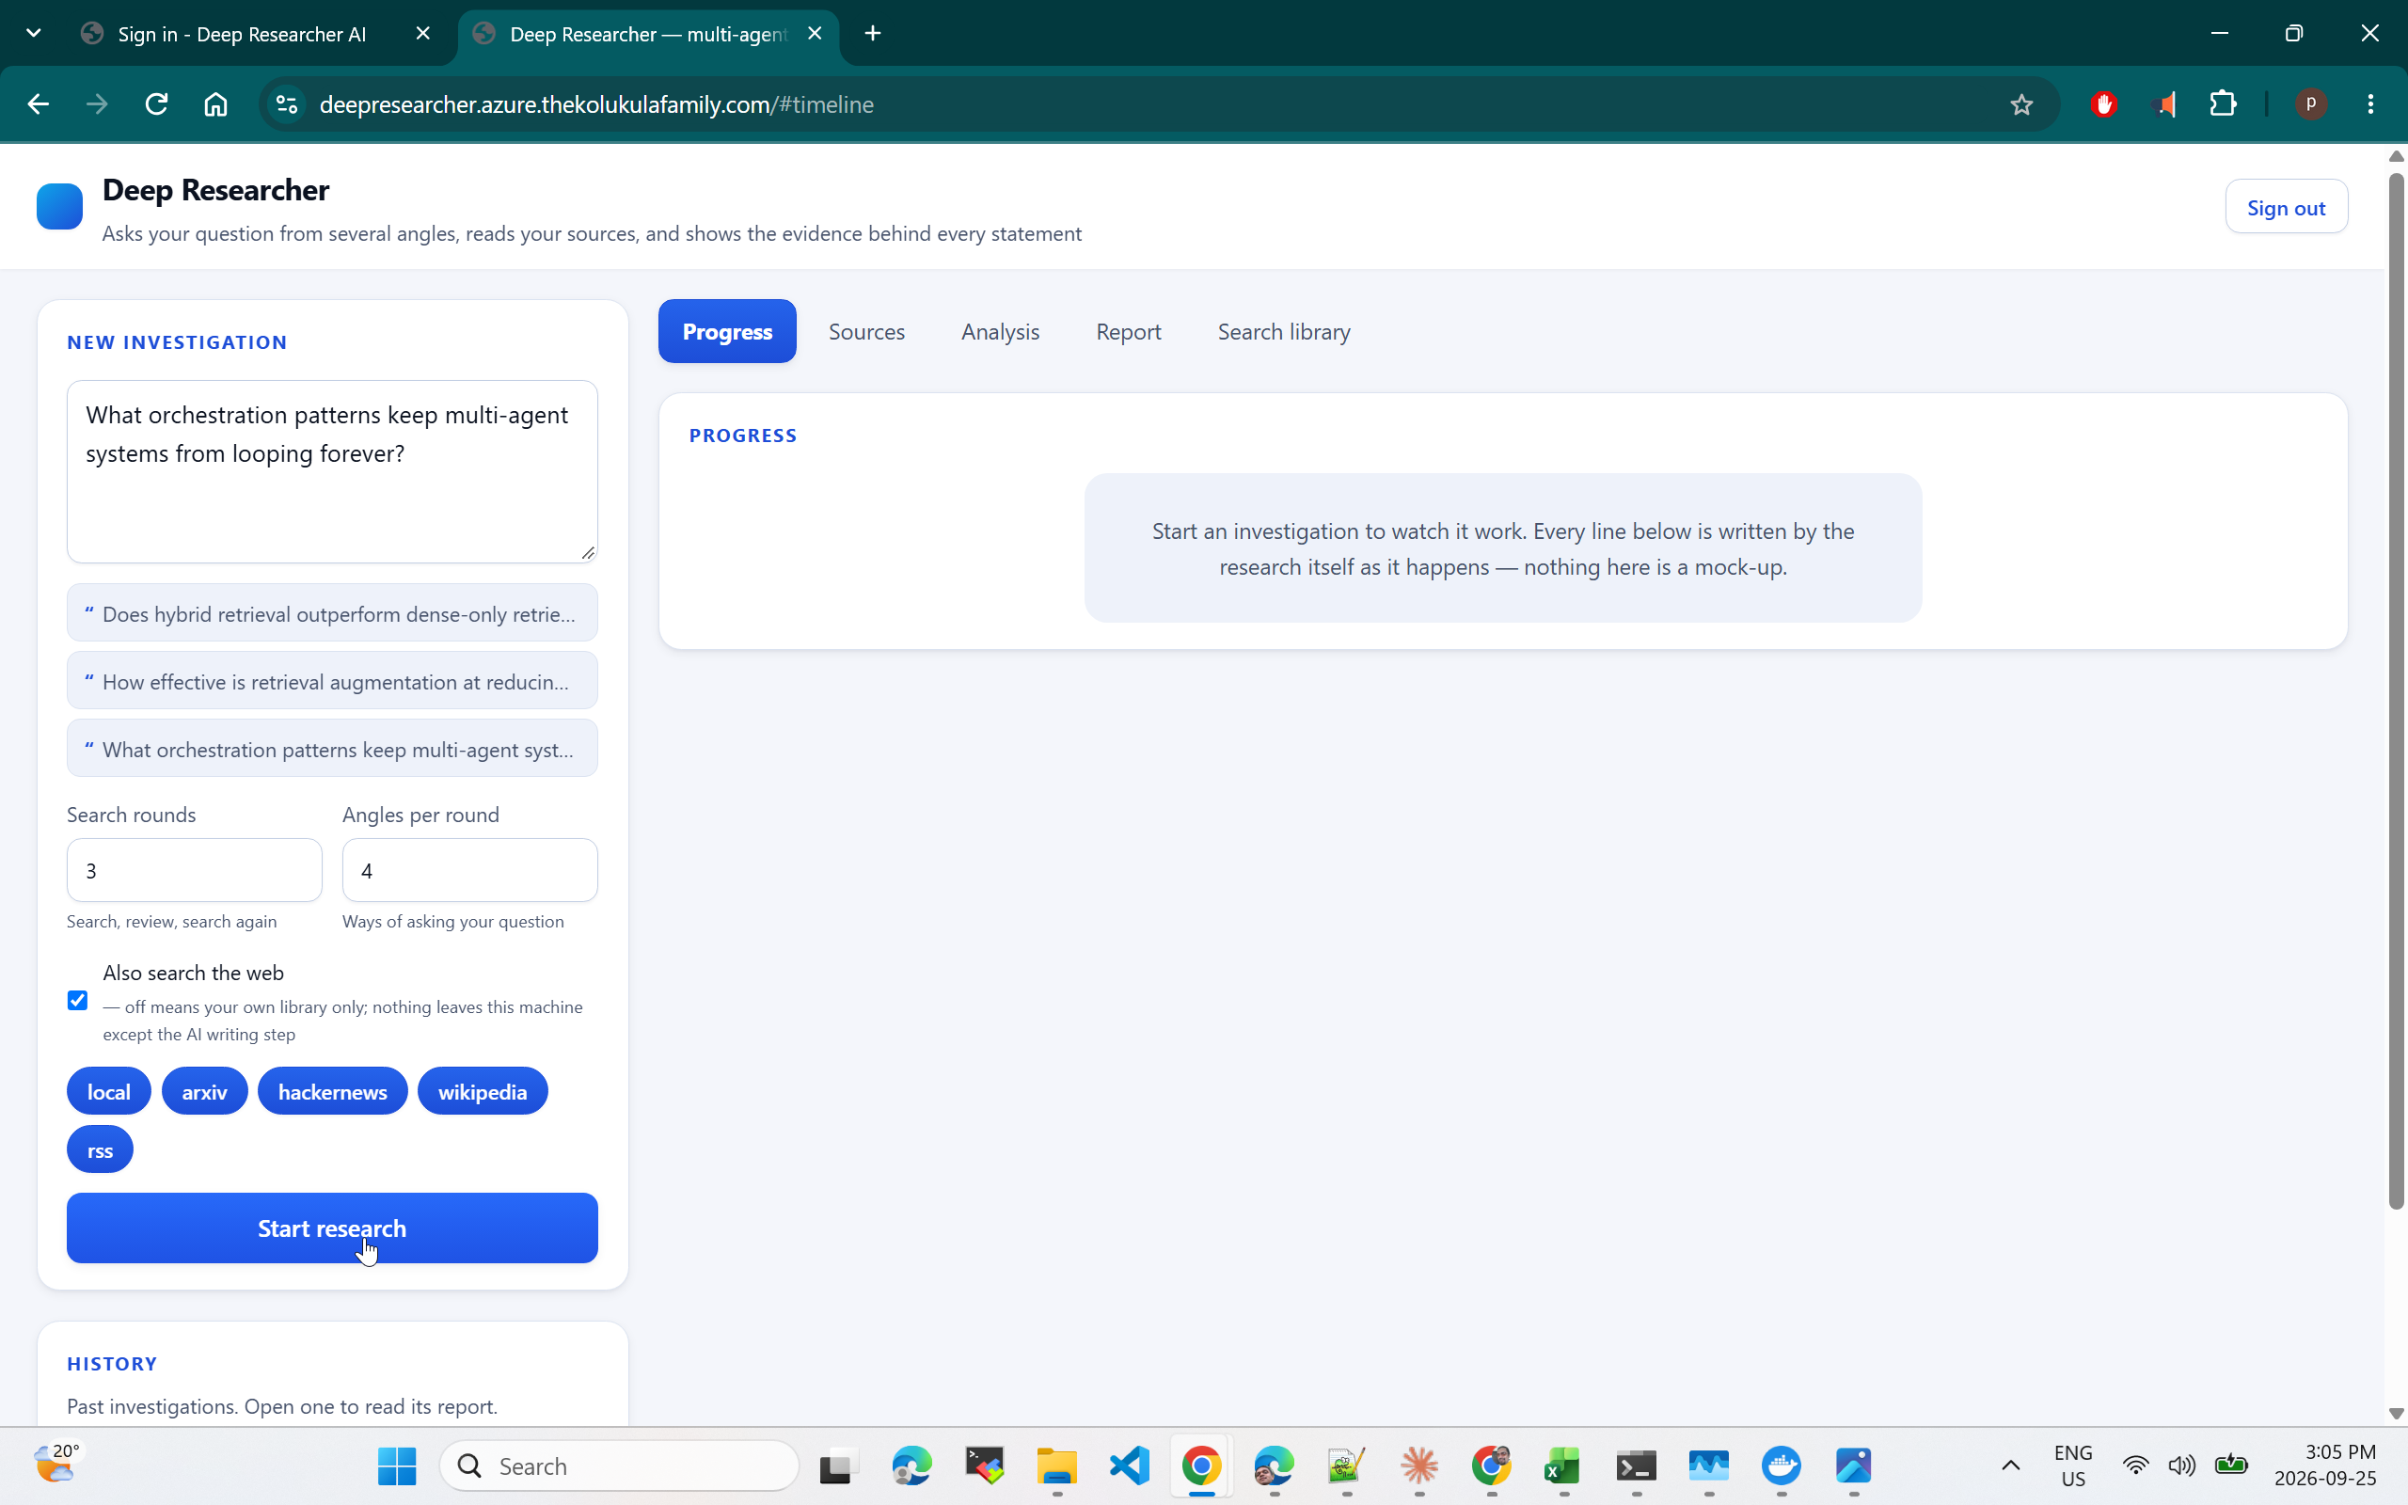This screenshot has width=2408, height=1505.
Task: Click the Deep Researcher blue logo
Action: click(x=59, y=207)
